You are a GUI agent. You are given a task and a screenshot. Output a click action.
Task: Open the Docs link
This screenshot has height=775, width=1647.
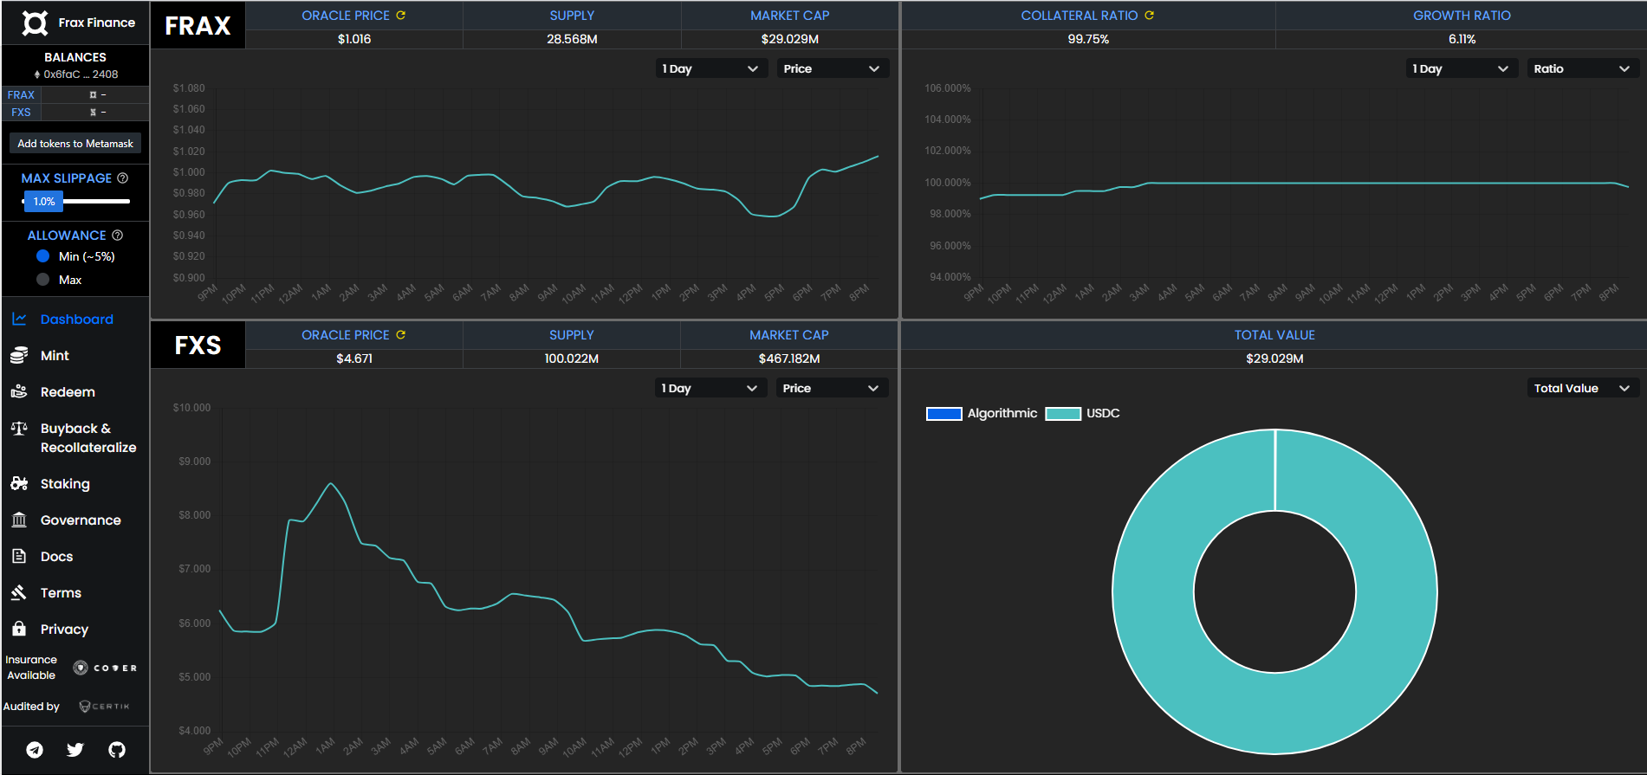click(x=56, y=556)
